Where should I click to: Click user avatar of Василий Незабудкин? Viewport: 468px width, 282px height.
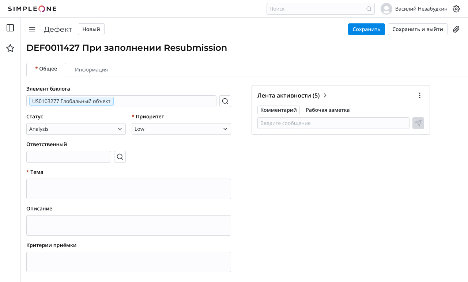[386, 9]
